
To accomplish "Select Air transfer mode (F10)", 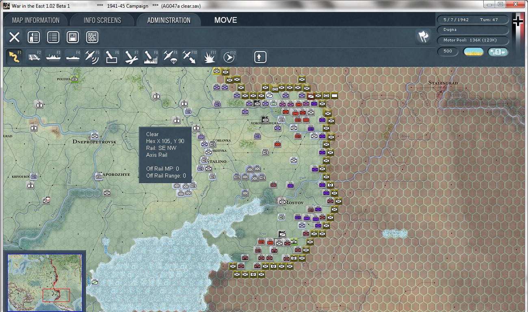I will (189, 57).
